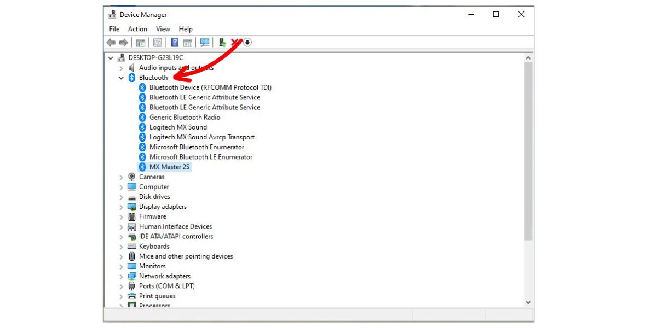Expand the Cameras category
The height and width of the screenshot is (328, 657).
[x=122, y=177]
